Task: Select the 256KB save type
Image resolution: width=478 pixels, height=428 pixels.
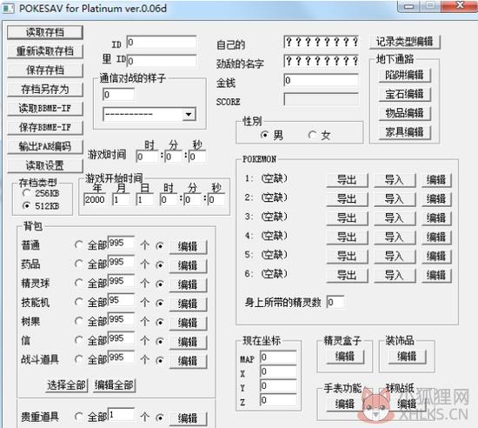Action: coord(27,193)
